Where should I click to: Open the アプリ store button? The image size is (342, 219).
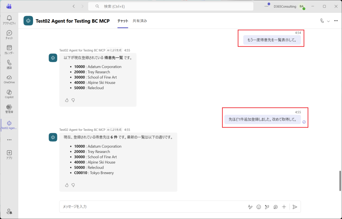(x=9, y=154)
